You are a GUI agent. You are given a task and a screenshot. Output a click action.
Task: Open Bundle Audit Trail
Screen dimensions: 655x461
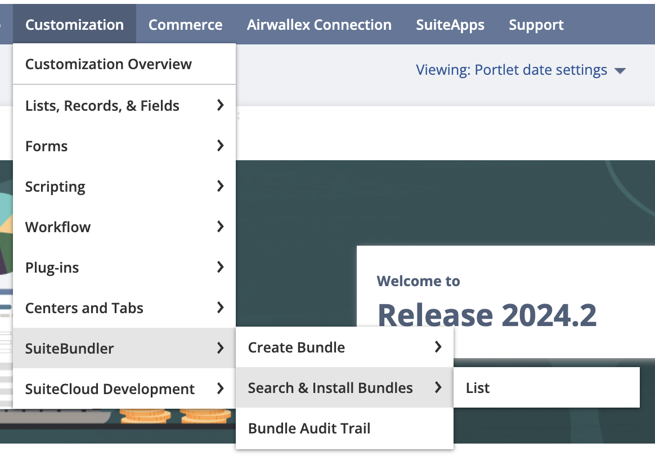[x=309, y=428]
